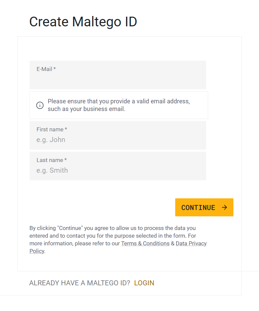The image size is (259, 311).
Task: Click the valid email address notice text
Action: [119, 105]
